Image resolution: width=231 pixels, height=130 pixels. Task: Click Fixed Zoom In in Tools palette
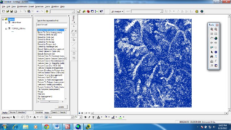point(212,34)
